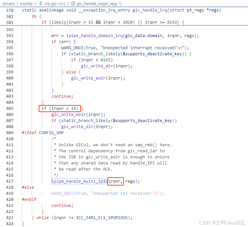
Task: Open the 'drivers' breadcrumb segment
Action: pyautogui.click(x=9, y=4)
